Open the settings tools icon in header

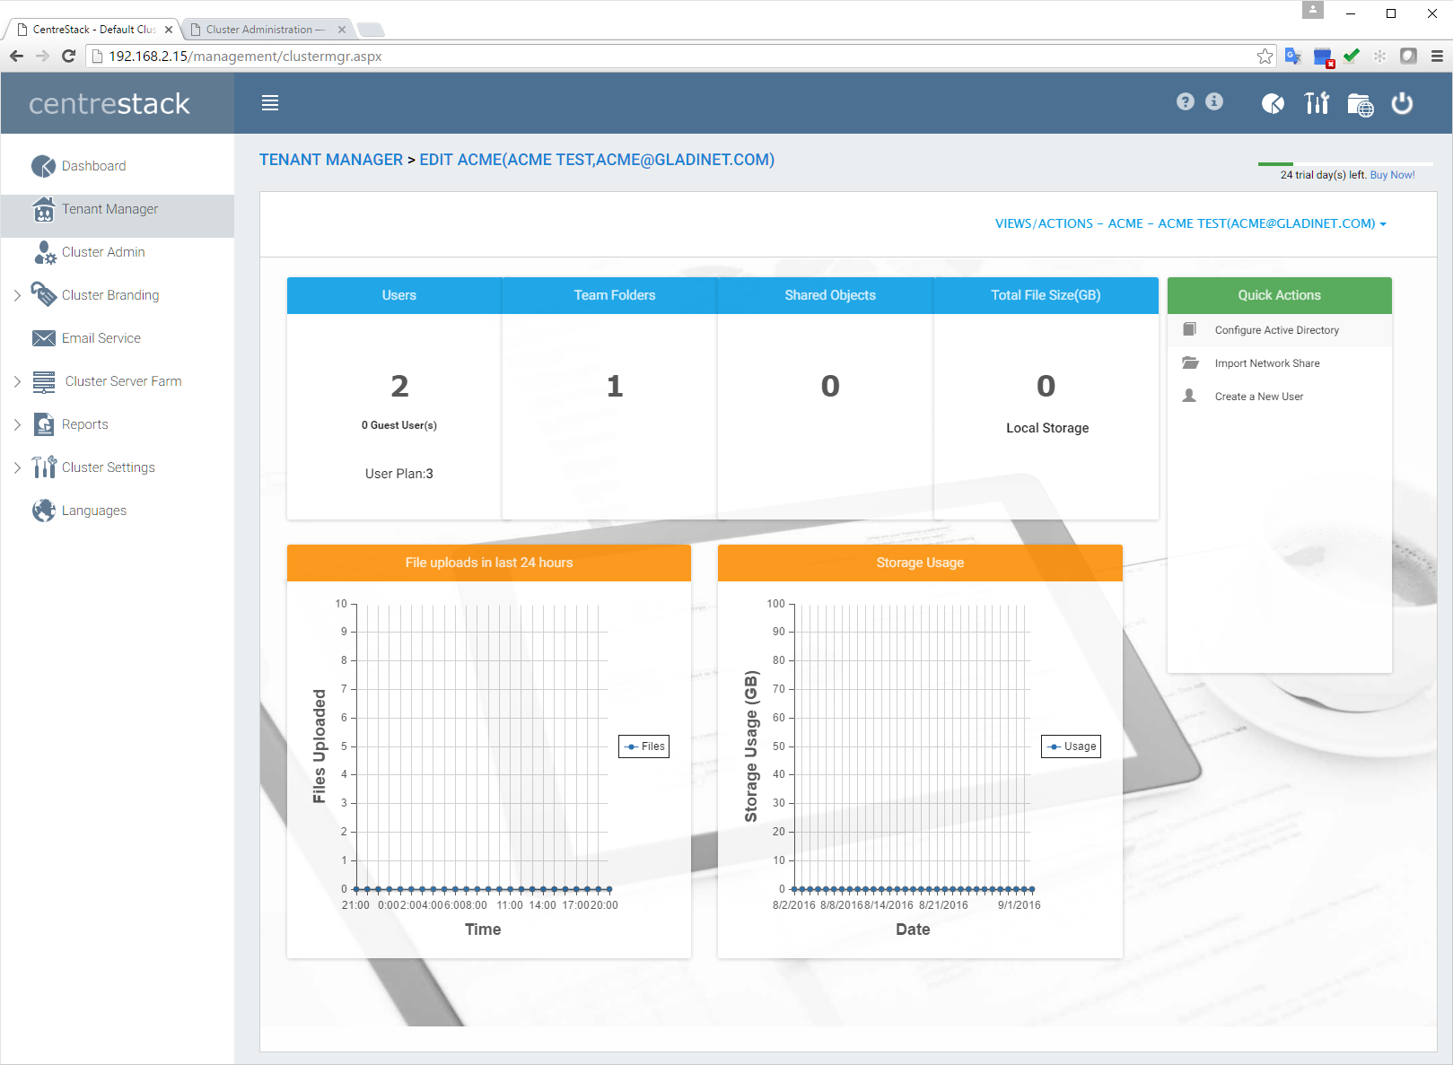(1317, 103)
